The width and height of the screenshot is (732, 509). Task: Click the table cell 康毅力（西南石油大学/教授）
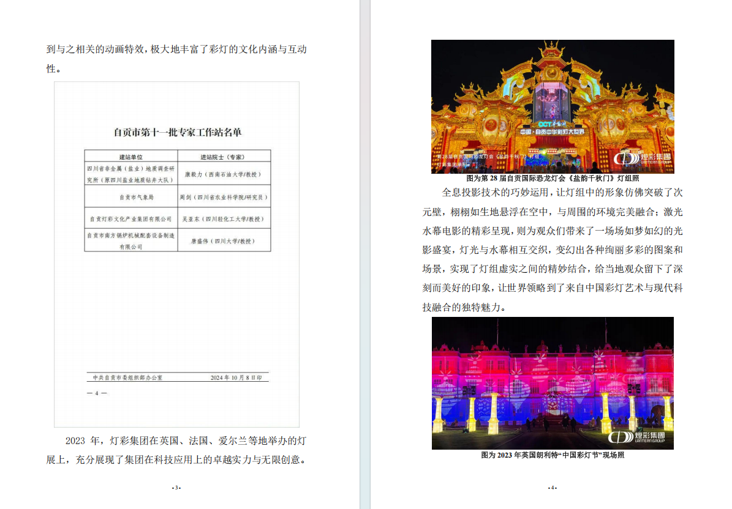[223, 174]
